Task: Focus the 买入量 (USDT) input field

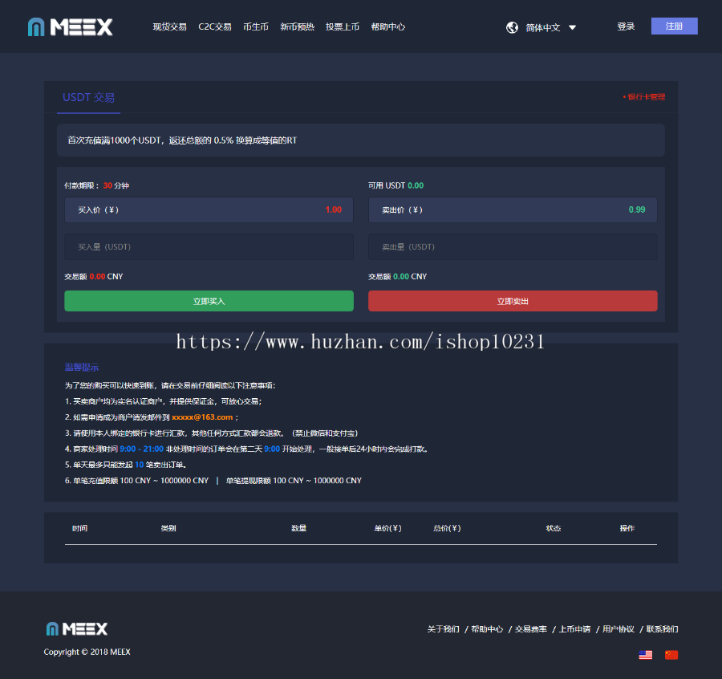Action: click(x=209, y=247)
